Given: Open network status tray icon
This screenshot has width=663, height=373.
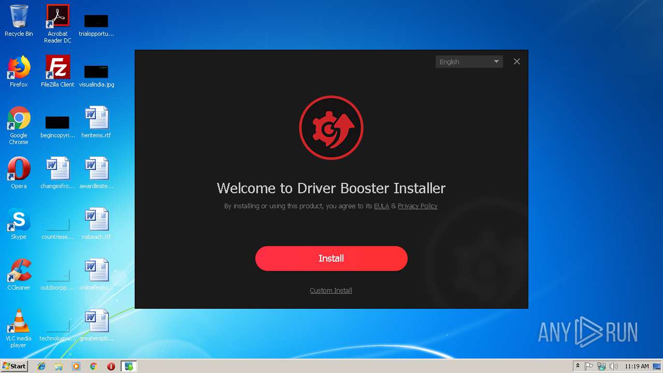Looking at the screenshot, I should pyautogui.click(x=601, y=366).
